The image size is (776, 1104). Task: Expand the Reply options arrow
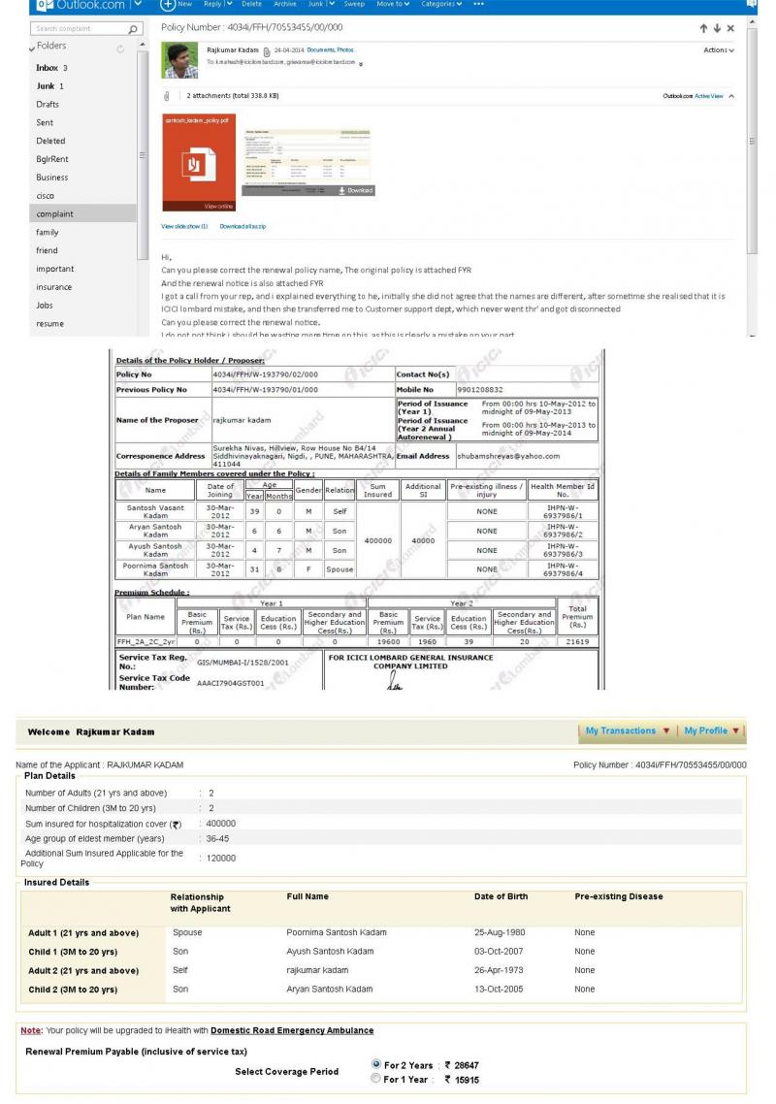228,4
